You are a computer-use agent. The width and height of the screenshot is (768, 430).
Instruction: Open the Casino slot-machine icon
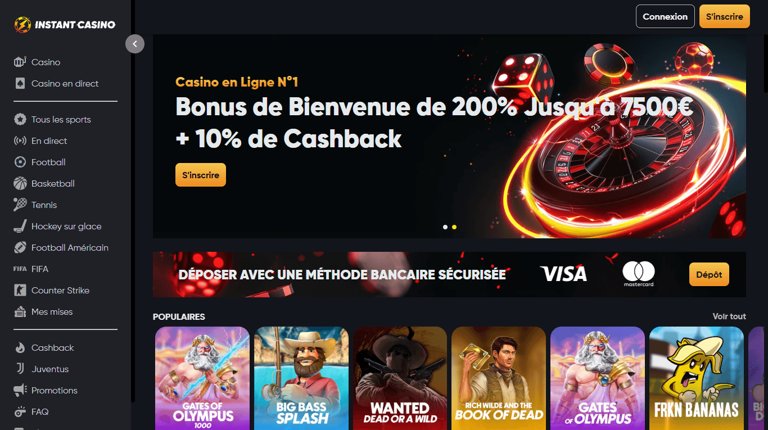[20, 62]
